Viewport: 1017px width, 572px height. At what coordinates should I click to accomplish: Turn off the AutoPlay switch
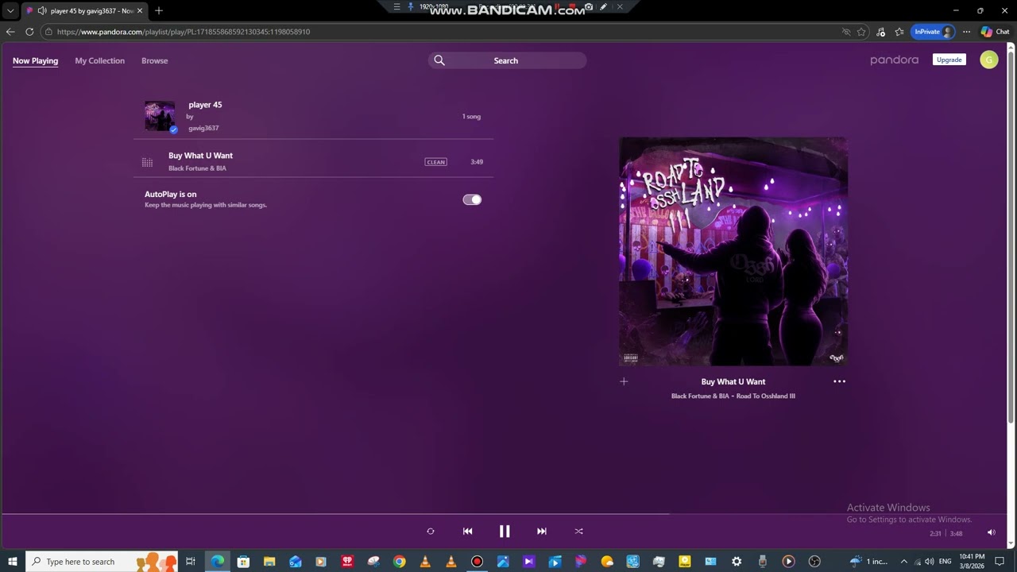[472, 199]
